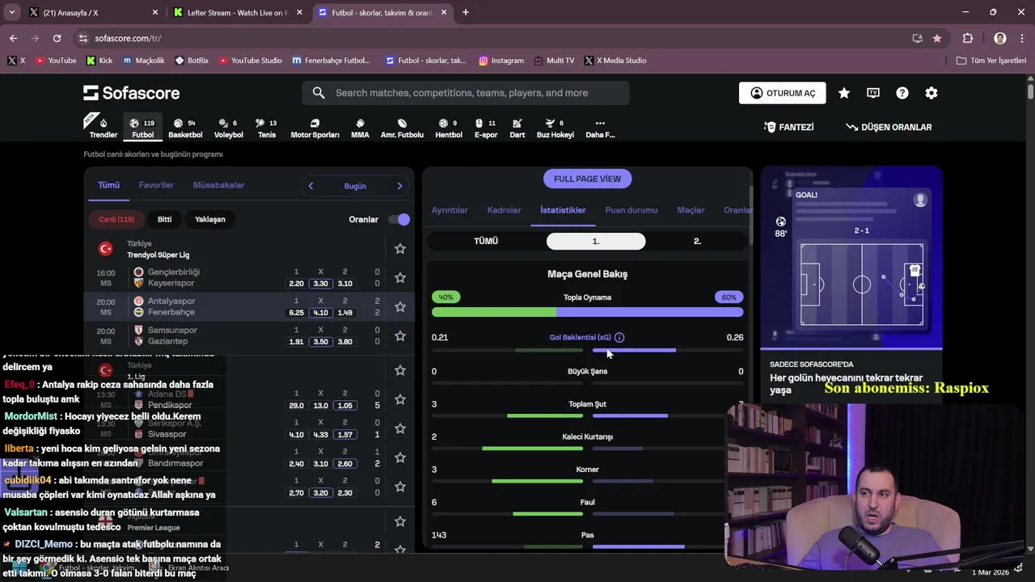Viewport: 1035px width, 582px height.
Task: Filter by Yaklaşan upcoming matches
Action: coord(210,219)
